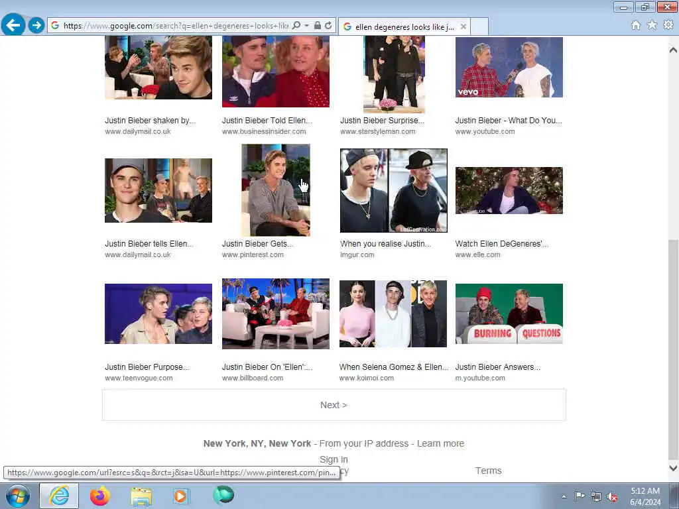Open Internet Explorer from the taskbar
Viewport: 679px width, 509px height.
pyautogui.click(x=59, y=496)
